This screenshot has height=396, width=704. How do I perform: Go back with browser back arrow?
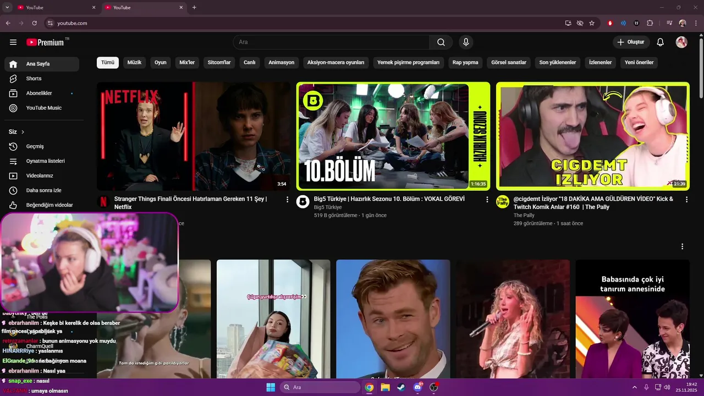pos(8,23)
